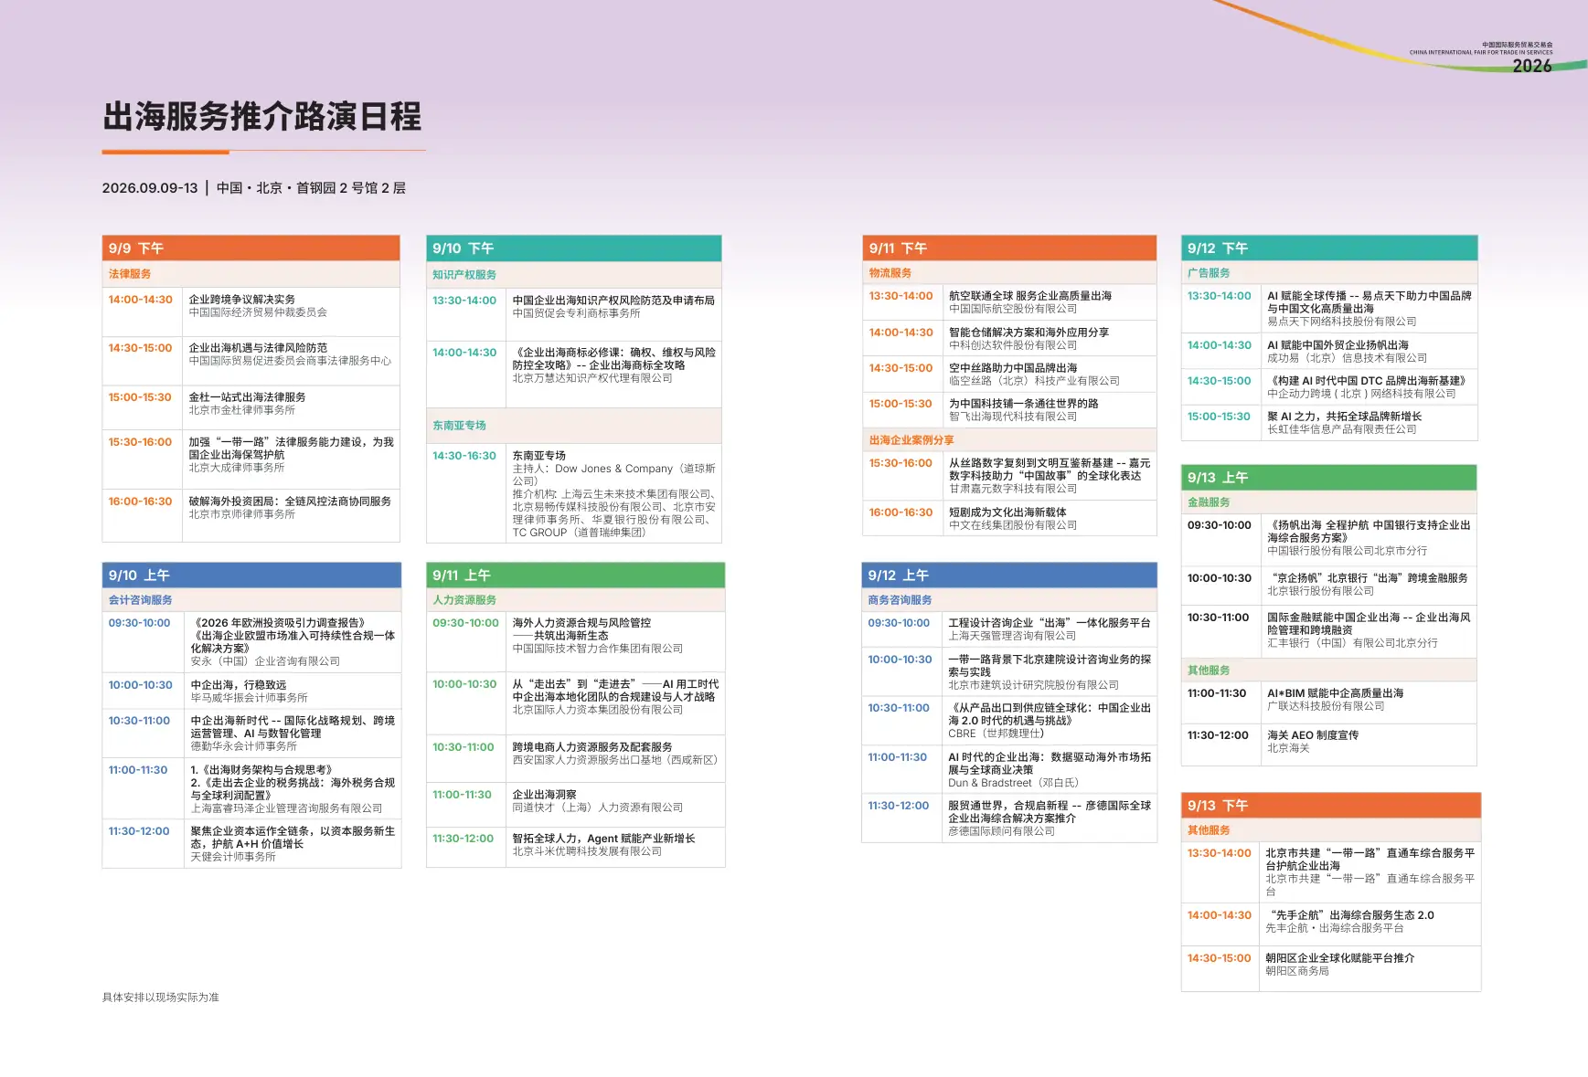Click 德勤华永会计师事务所
Image resolution: width=1588 pixels, height=1077 pixels.
tap(243, 746)
